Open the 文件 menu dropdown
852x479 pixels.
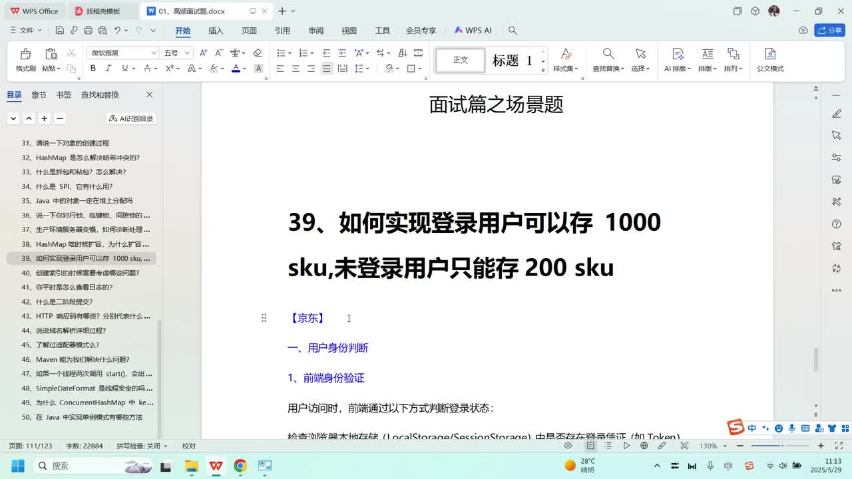point(27,31)
